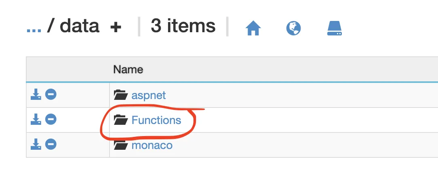Screen dimensions: 438x186
Task: Click the globe site root icon
Action: tap(294, 28)
